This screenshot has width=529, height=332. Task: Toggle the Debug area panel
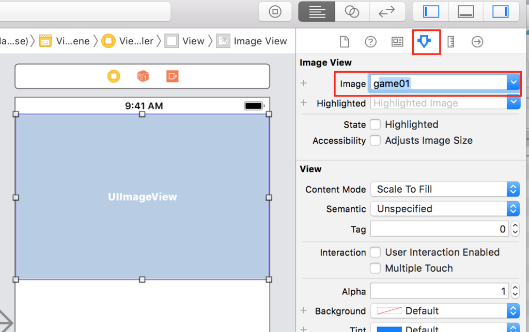(x=465, y=12)
